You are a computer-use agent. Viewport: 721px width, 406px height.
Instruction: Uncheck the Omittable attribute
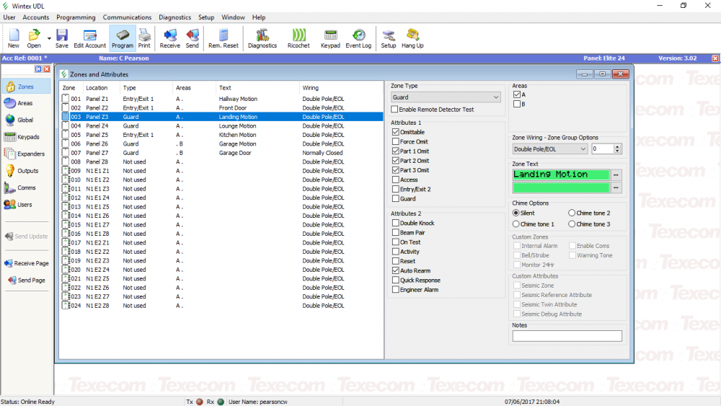pos(395,133)
